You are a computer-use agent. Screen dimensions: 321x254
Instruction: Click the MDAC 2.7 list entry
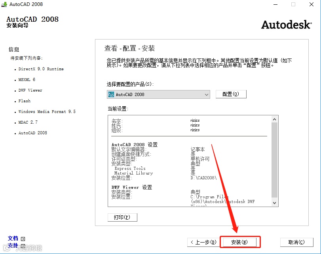pos(28,122)
